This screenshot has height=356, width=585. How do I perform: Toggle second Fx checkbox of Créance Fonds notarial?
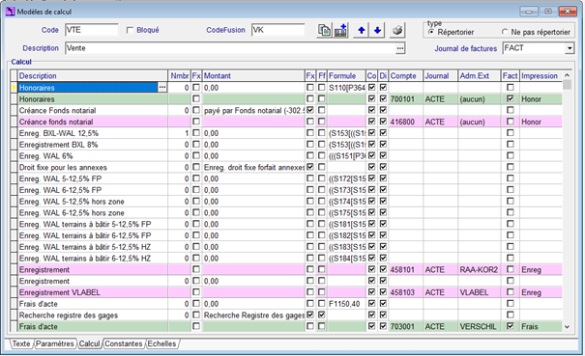click(310, 110)
